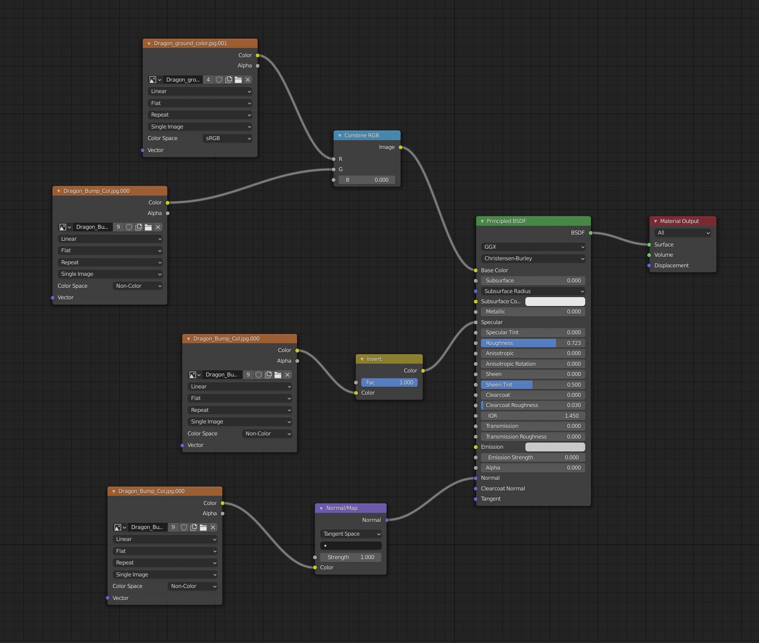Click the 4 users count button on Dragon_ground_color
759x643 pixels.
click(x=208, y=79)
